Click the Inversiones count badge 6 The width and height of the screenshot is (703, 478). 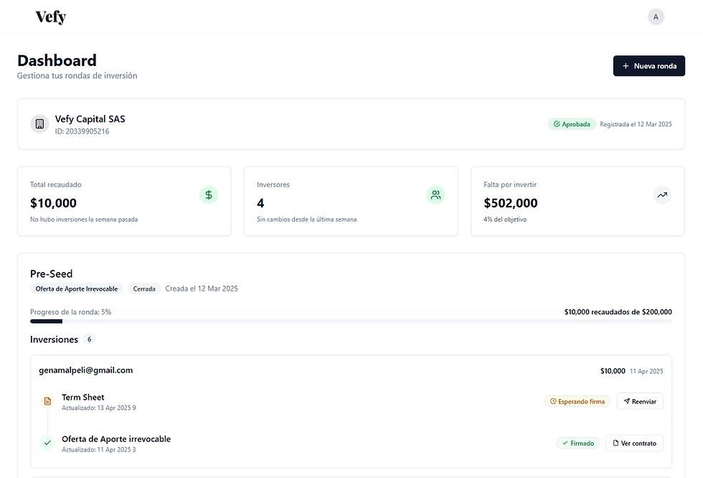pos(89,339)
